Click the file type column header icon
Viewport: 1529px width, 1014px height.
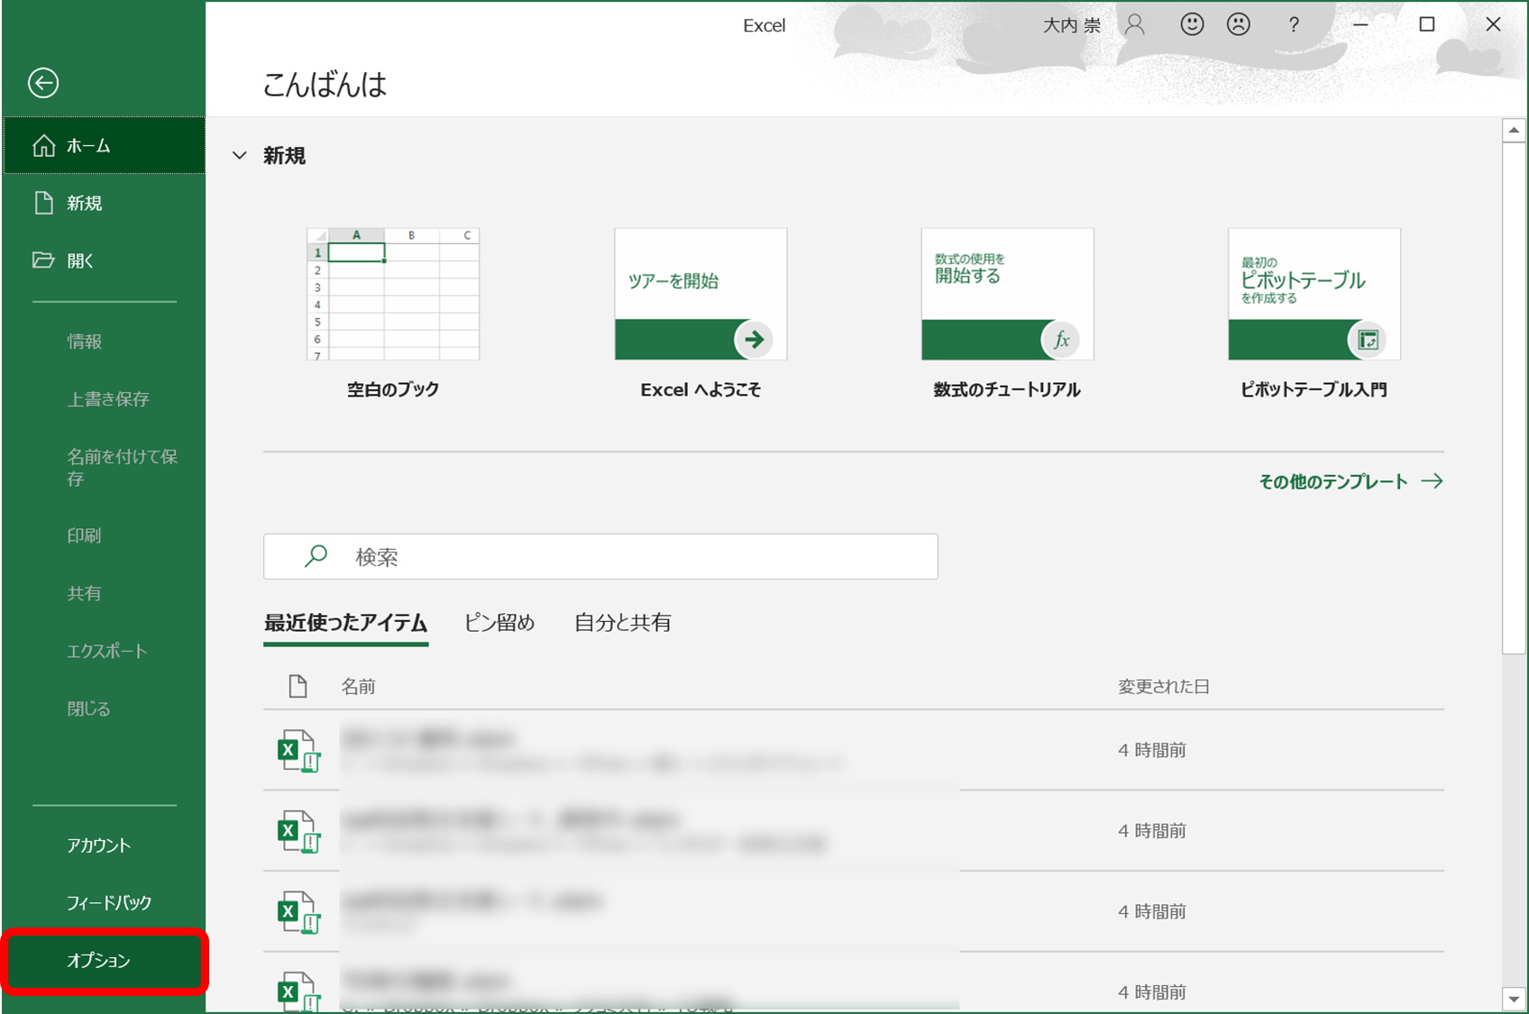pyautogui.click(x=298, y=686)
